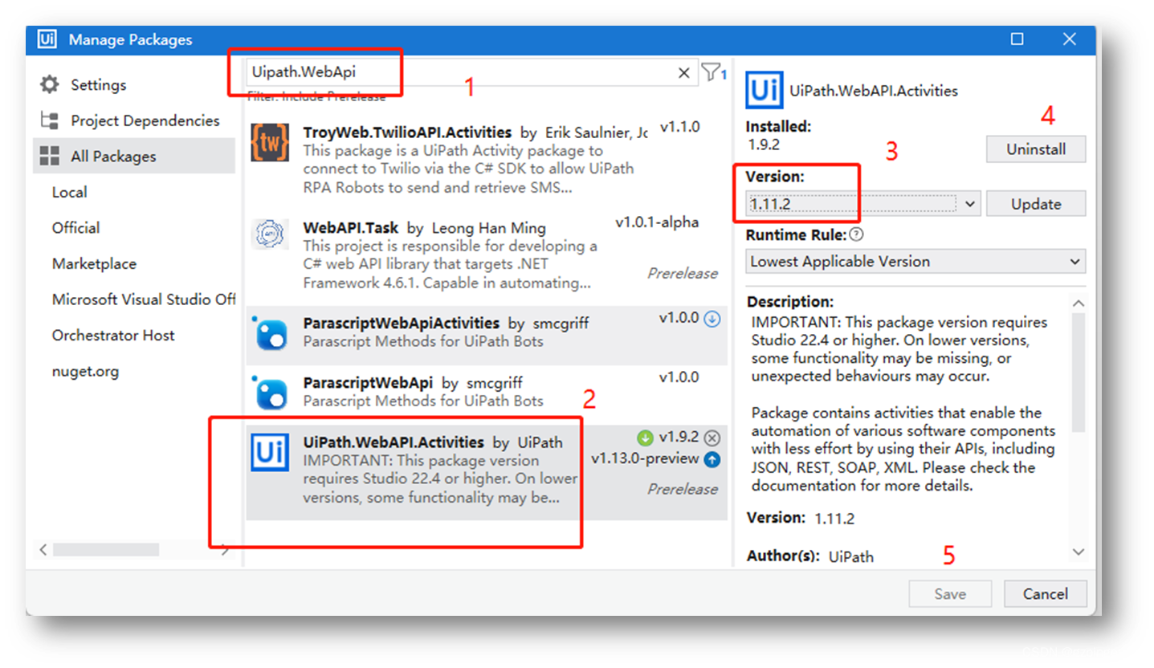
Task: Click the UiPath.WebAPI.Activities title in details
Action: [874, 91]
